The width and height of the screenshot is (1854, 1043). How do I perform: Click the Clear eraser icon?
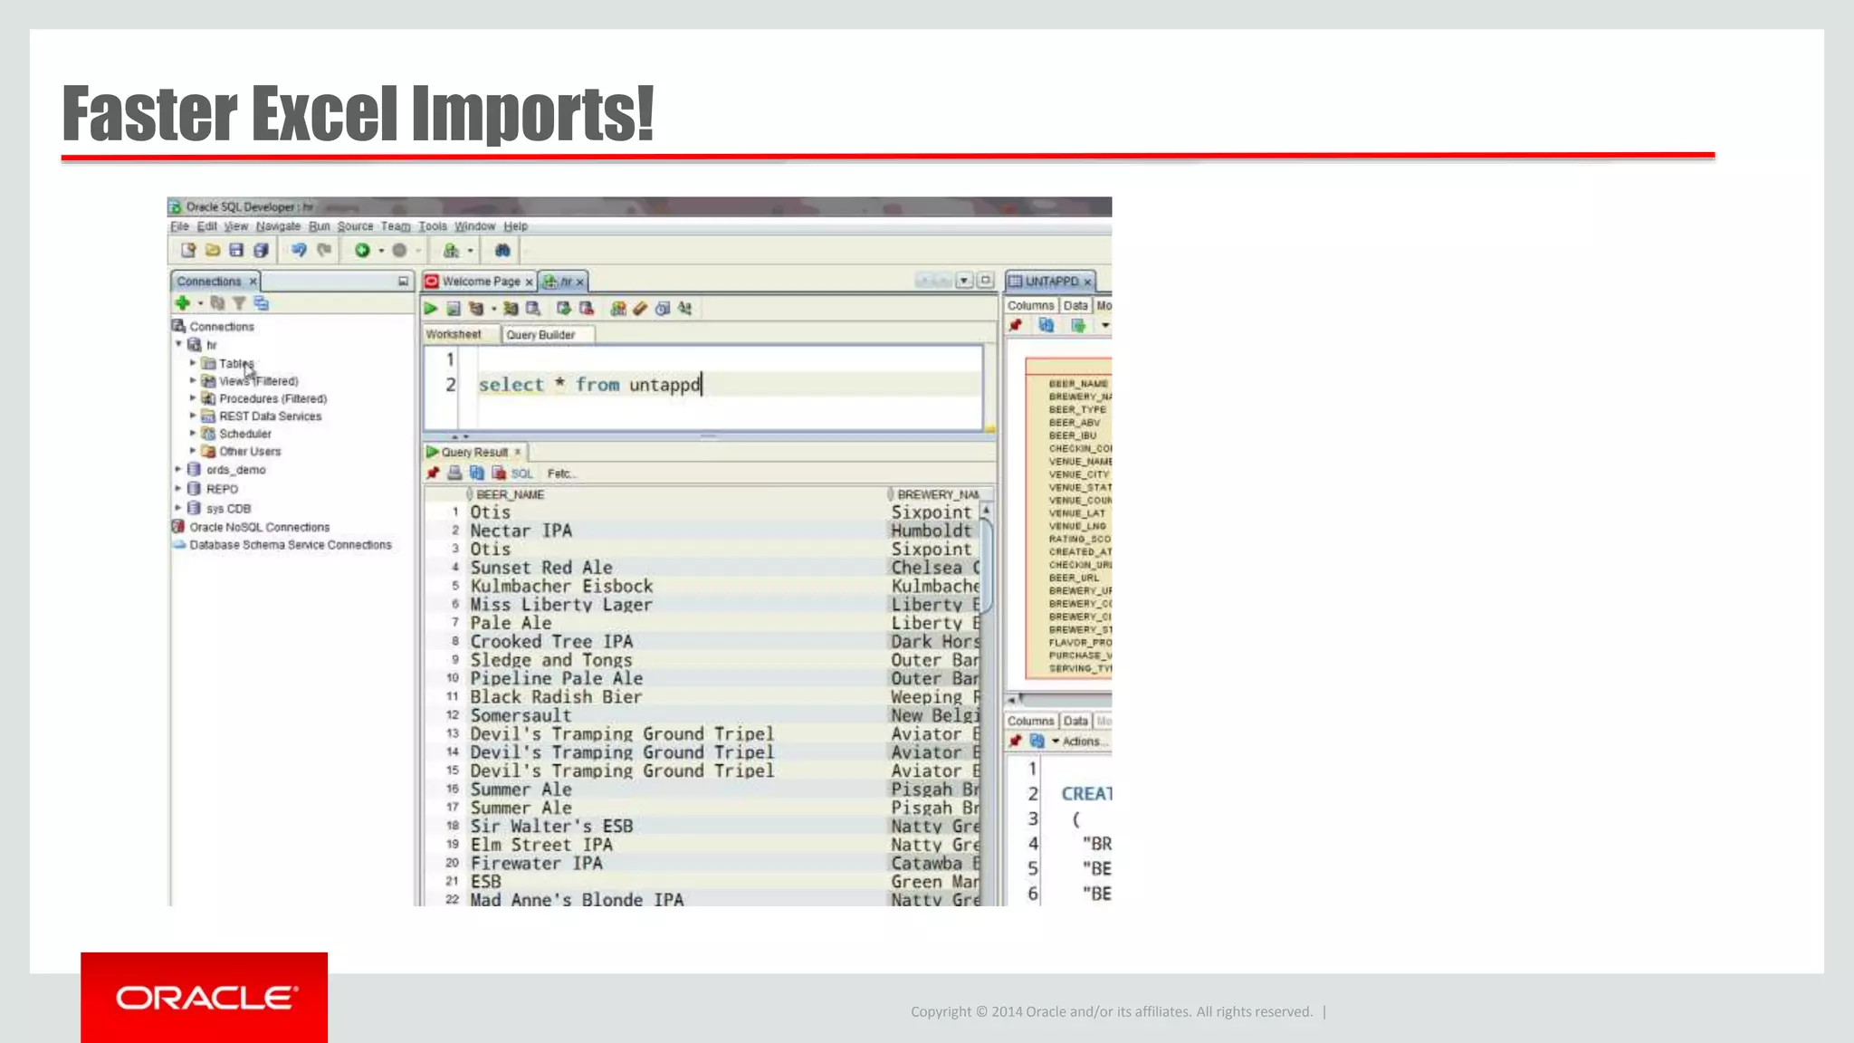(x=640, y=309)
